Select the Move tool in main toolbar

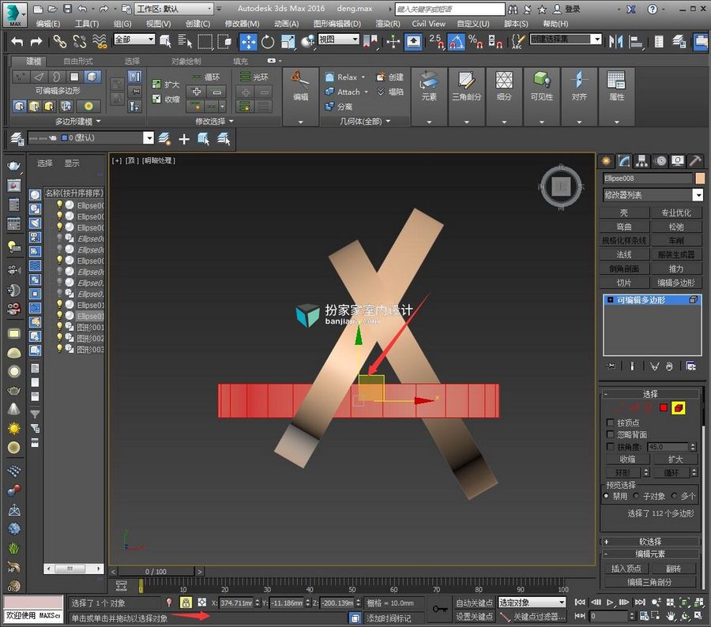point(248,42)
